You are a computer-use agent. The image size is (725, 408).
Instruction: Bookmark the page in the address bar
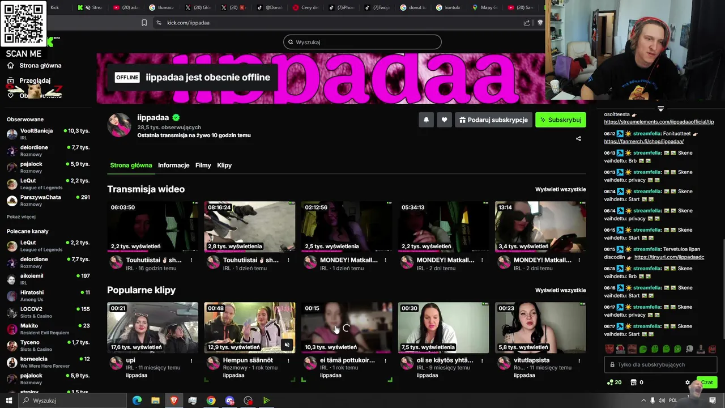144,23
